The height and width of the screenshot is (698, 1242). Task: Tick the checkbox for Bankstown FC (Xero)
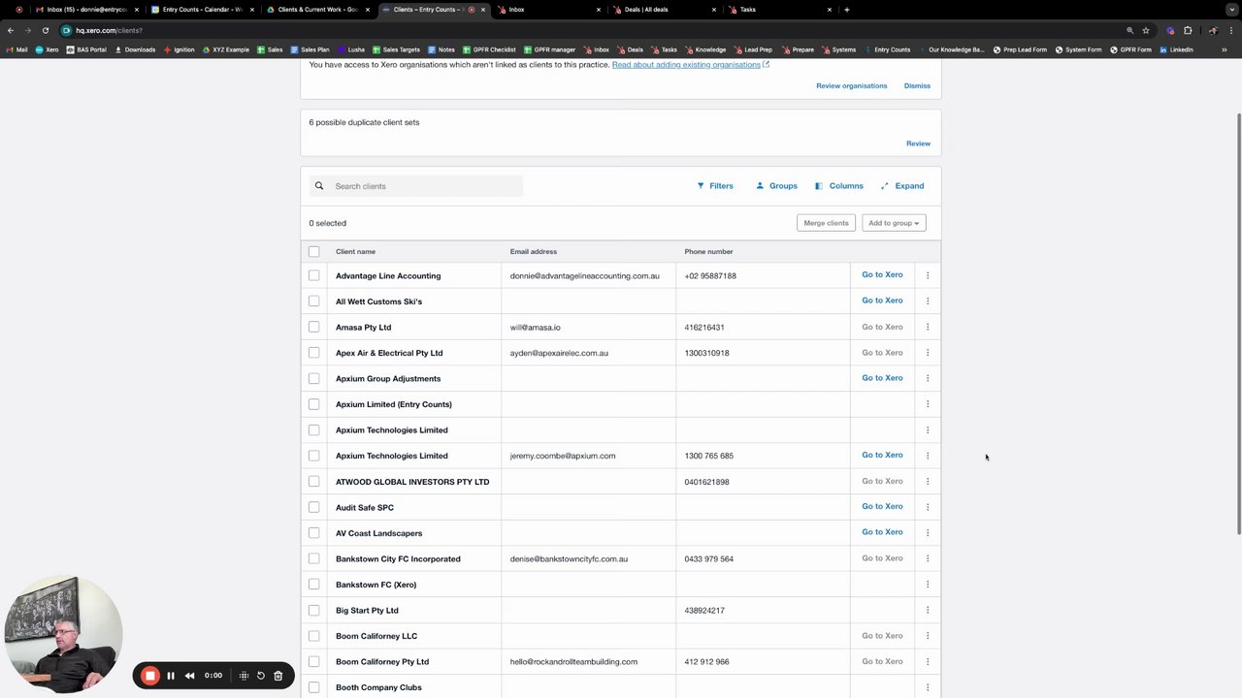point(313,585)
